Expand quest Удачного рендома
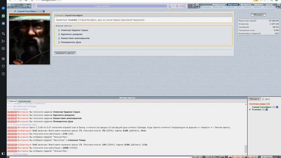This screenshot has height=158, width=281. [59, 34]
